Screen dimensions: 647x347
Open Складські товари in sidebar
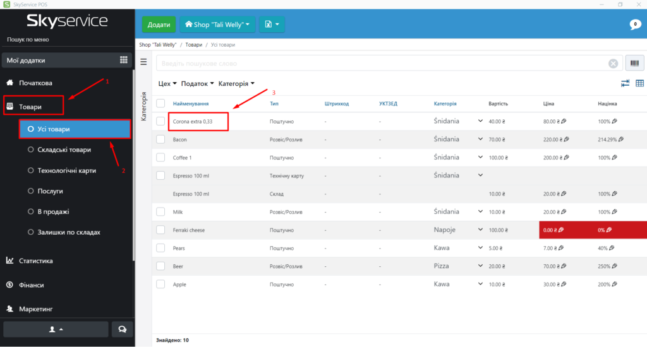63,150
